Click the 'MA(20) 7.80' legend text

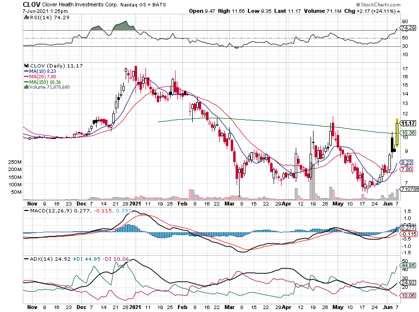[42, 77]
